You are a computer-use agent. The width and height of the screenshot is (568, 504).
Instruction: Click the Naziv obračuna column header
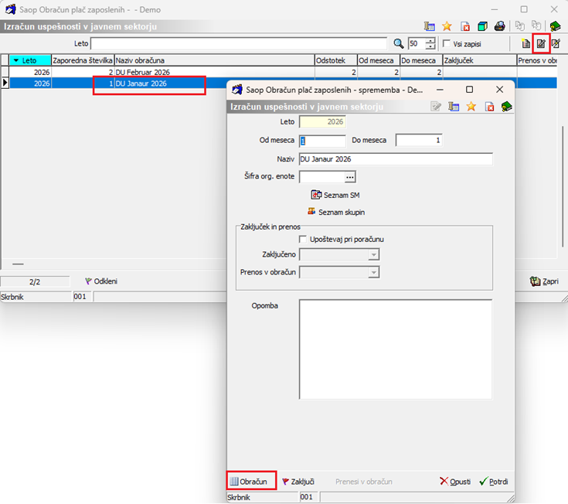click(x=215, y=60)
